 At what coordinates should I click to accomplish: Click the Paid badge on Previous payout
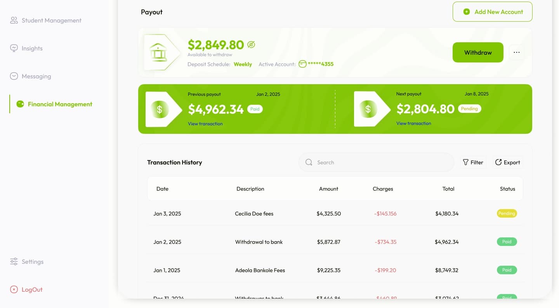(255, 109)
